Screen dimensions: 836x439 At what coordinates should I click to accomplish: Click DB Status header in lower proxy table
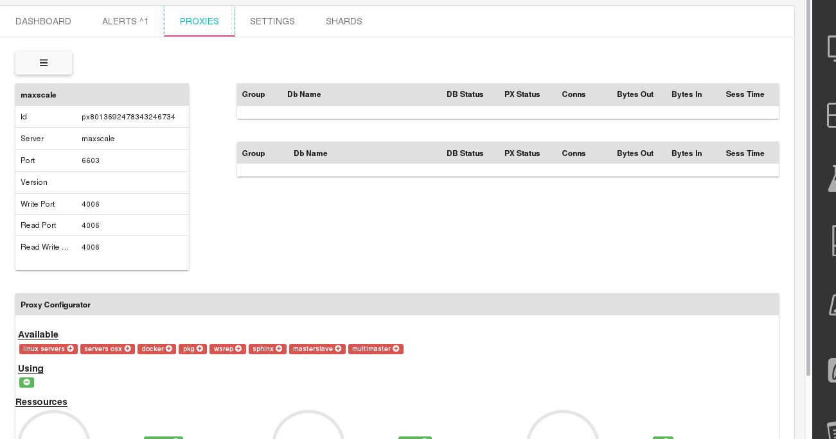(x=465, y=153)
